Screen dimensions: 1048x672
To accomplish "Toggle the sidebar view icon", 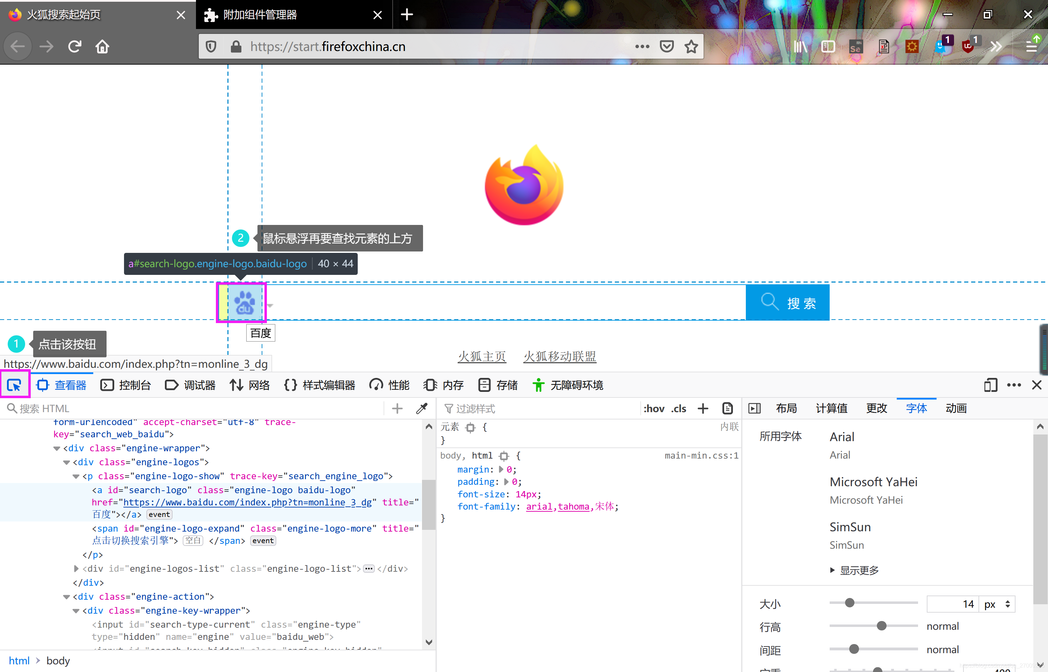I will click(x=828, y=46).
